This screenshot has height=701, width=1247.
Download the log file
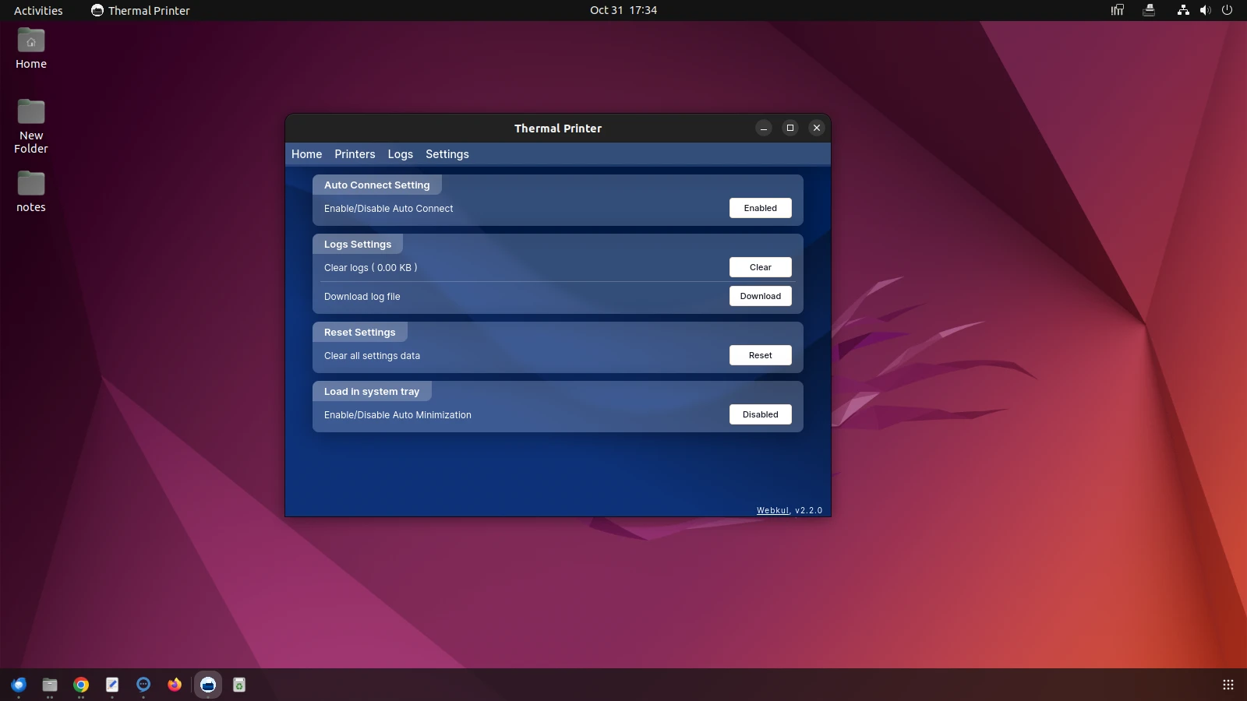[x=760, y=296]
